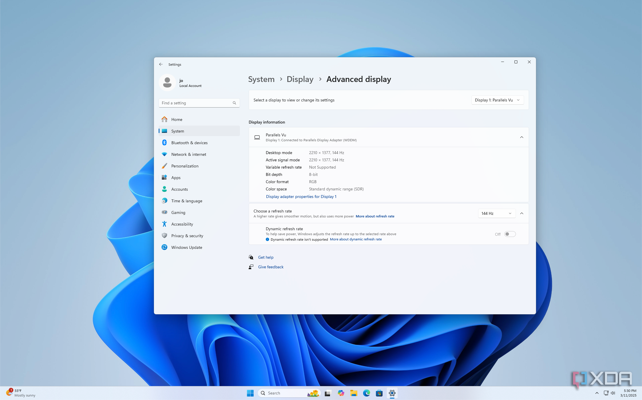Click the search magnifier in Find a setting
642x400 pixels.
point(234,103)
